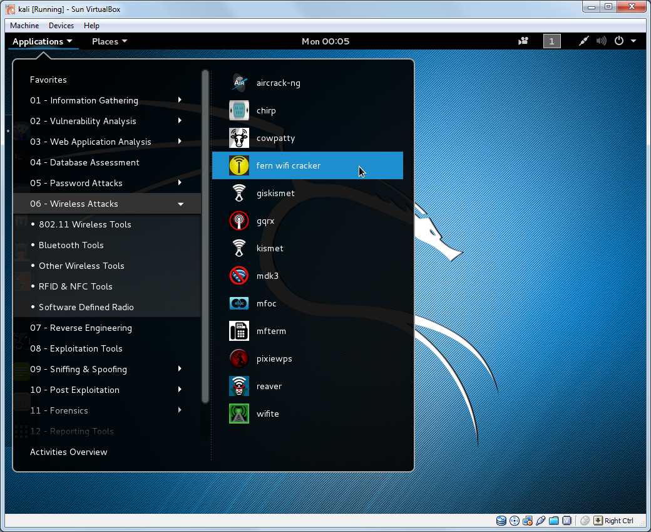Open chirp from the wireless tools list
Screen dimensions: 651x532
239,110
